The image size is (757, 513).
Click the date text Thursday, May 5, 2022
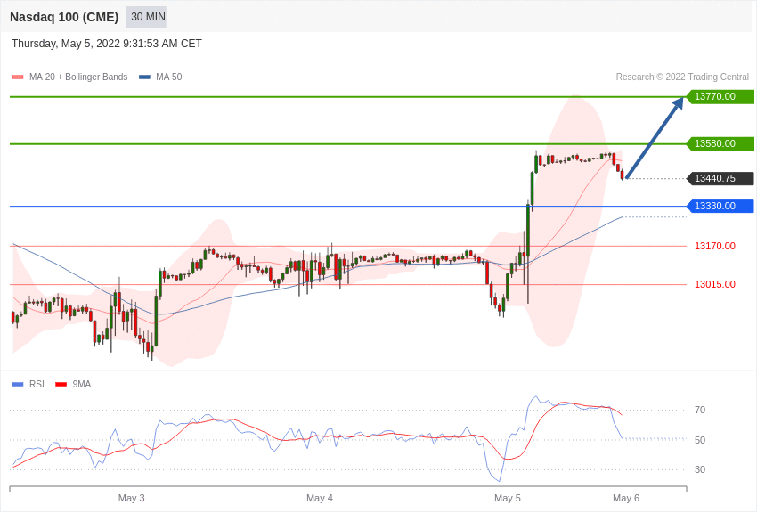[x=66, y=44]
